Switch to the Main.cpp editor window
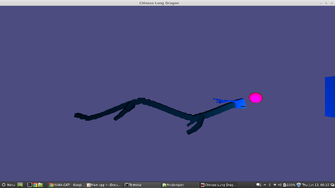335x188 pixels. pos(104,185)
